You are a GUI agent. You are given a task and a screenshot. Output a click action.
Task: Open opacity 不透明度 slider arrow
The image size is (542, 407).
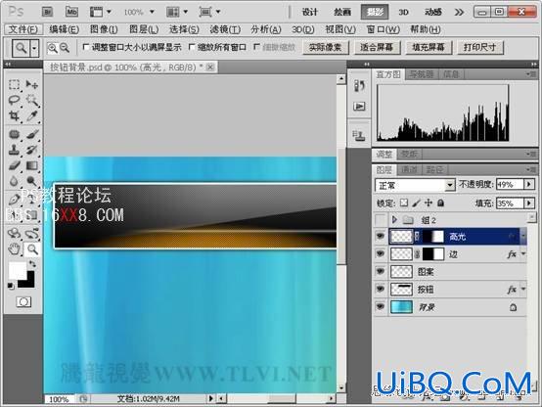529,185
